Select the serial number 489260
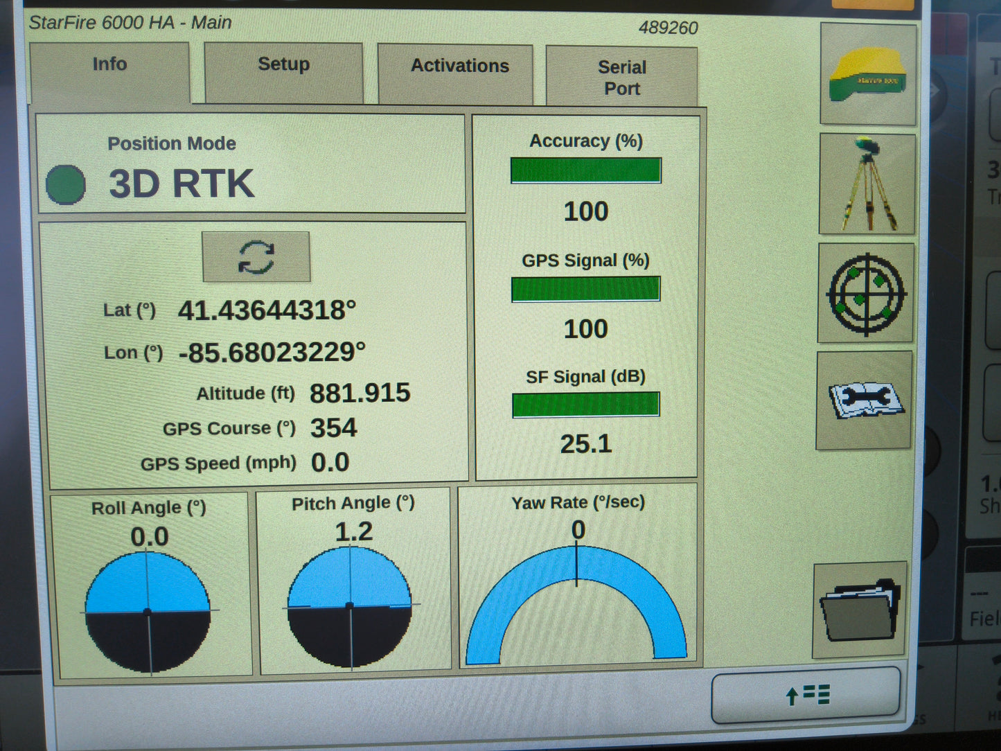1001x751 pixels. point(668,28)
